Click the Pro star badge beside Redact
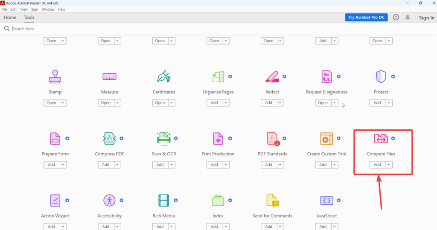Screen dimensions: 437x230 (284, 76)
